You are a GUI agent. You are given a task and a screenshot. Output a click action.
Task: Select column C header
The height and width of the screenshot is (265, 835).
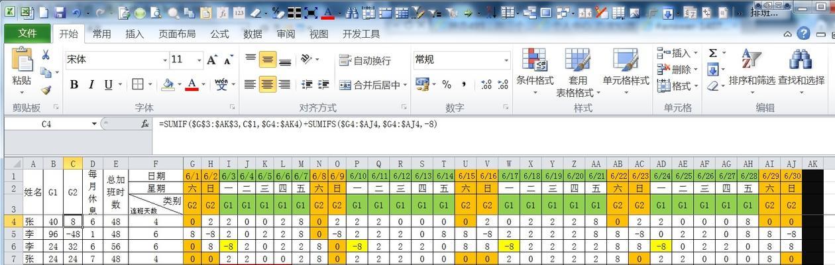pos(73,164)
